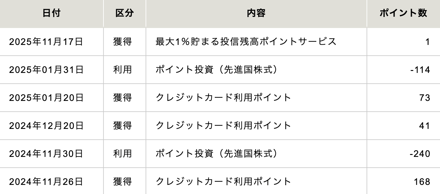Image resolution: width=440 pixels, height=194 pixels.
Task: Select the -240 points value
Action: click(x=420, y=154)
